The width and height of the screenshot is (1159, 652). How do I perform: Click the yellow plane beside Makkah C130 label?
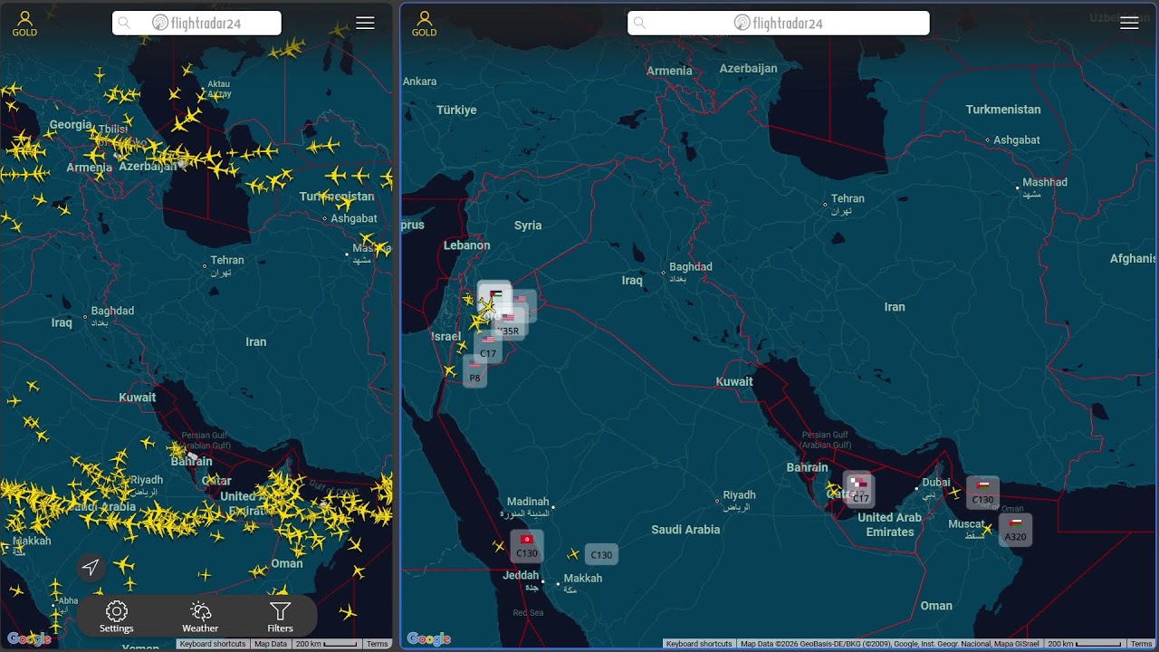[x=573, y=553]
